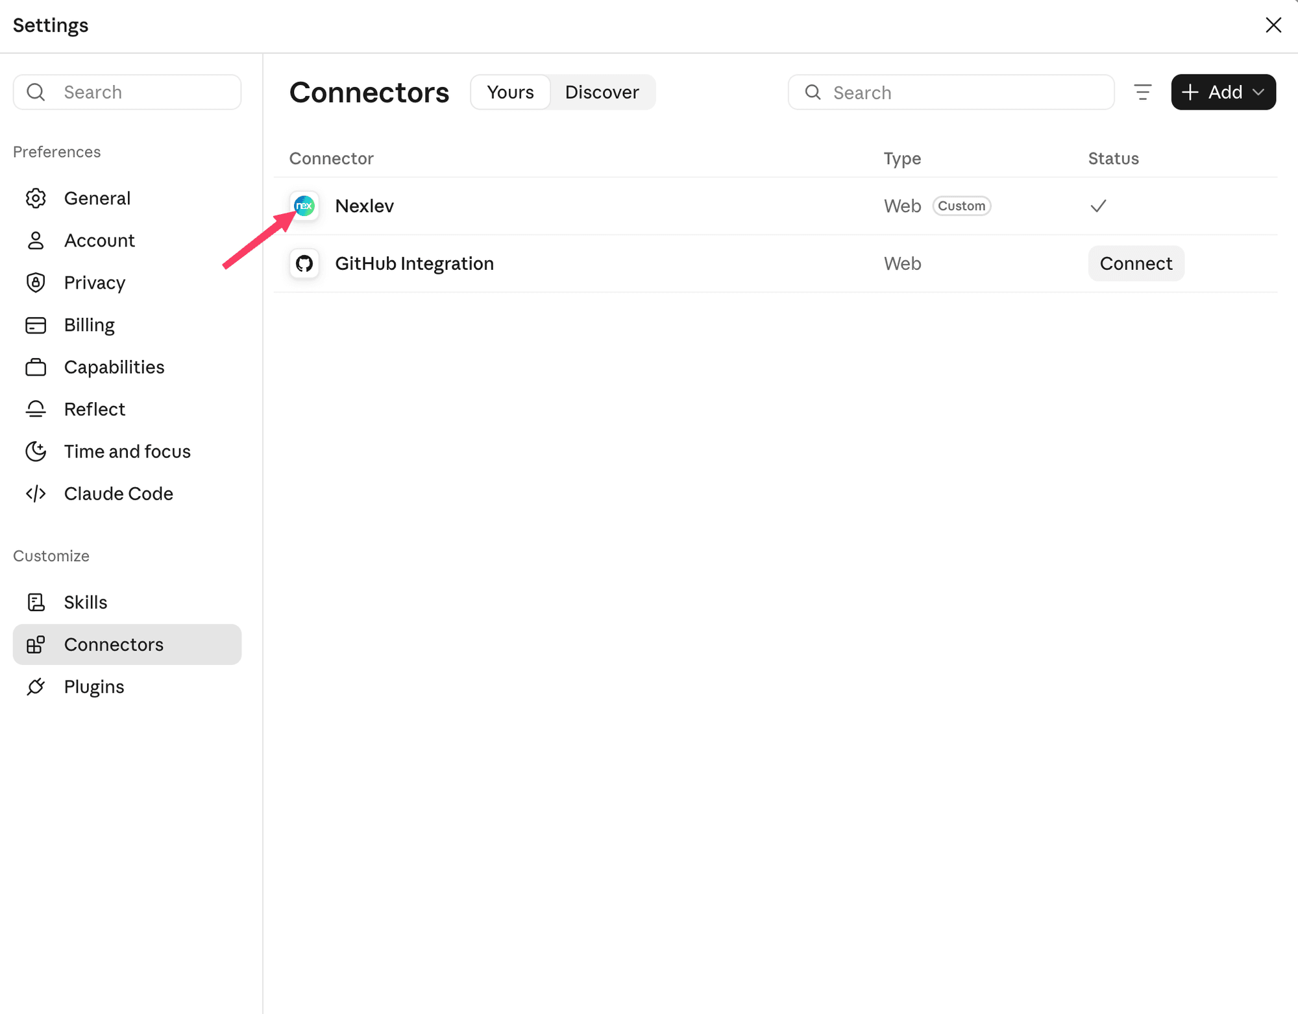The image size is (1298, 1014).
Task: Open Time and focus settings
Action: pyautogui.click(x=127, y=451)
